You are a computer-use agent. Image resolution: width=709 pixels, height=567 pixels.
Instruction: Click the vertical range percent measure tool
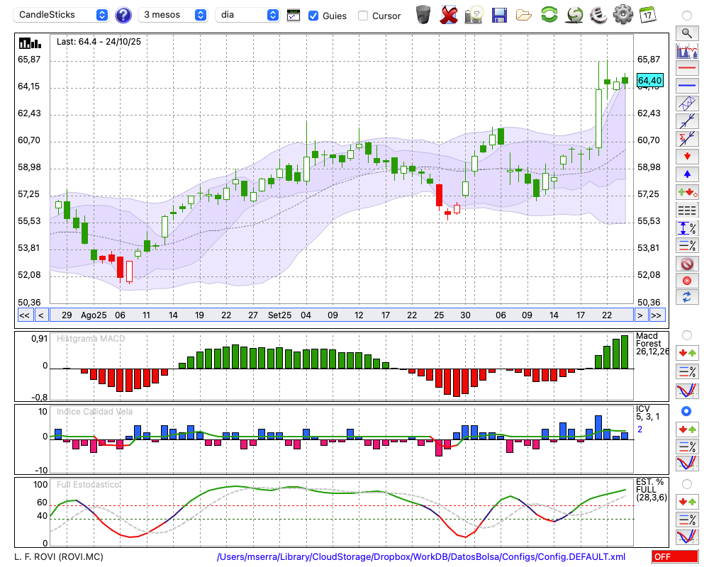pos(687,228)
